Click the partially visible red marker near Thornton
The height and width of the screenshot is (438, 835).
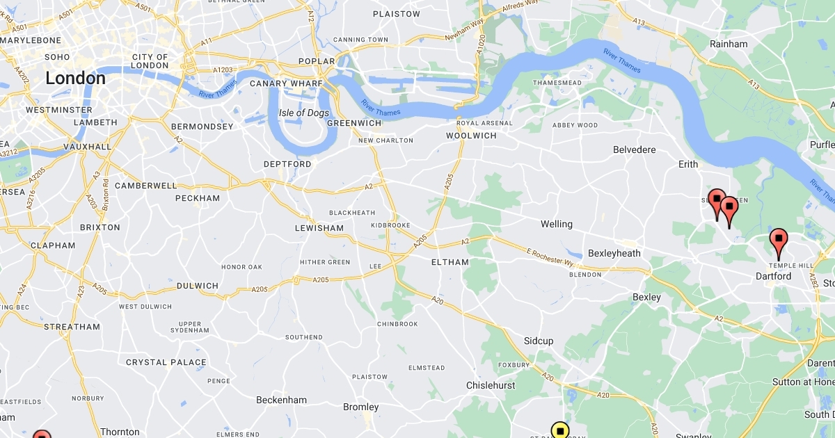pyautogui.click(x=42, y=435)
